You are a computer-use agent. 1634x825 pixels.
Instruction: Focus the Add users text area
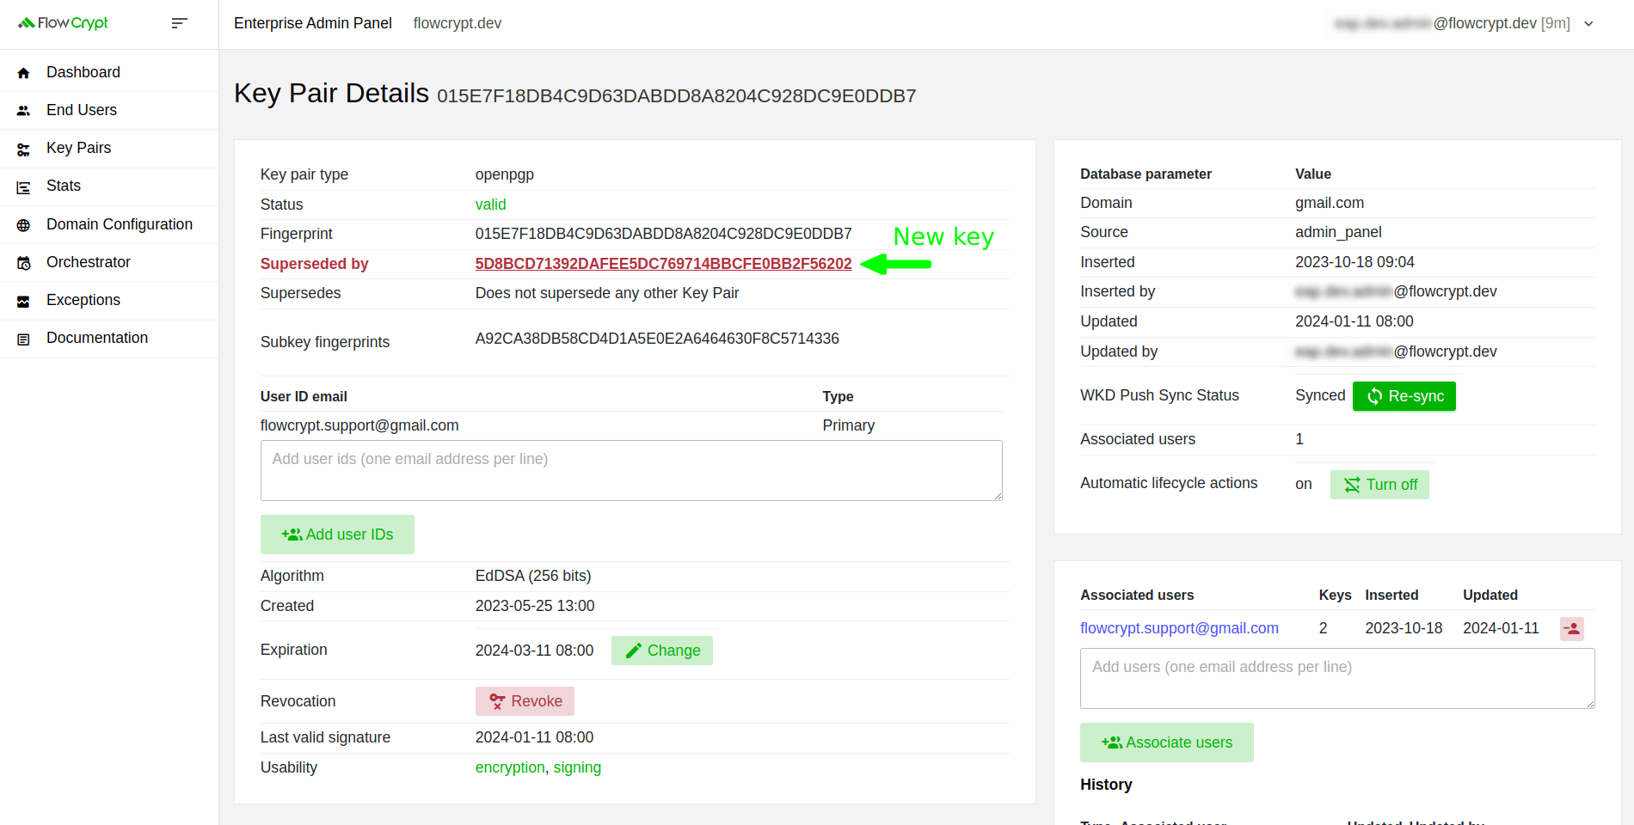pyautogui.click(x=1337, y=679)
